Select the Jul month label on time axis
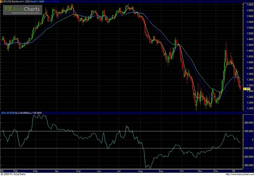Viewport: 254px width, 176px height. tap(119, 171)
